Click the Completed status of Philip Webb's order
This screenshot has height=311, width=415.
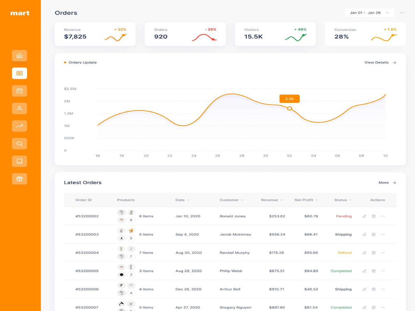point(341,271)
